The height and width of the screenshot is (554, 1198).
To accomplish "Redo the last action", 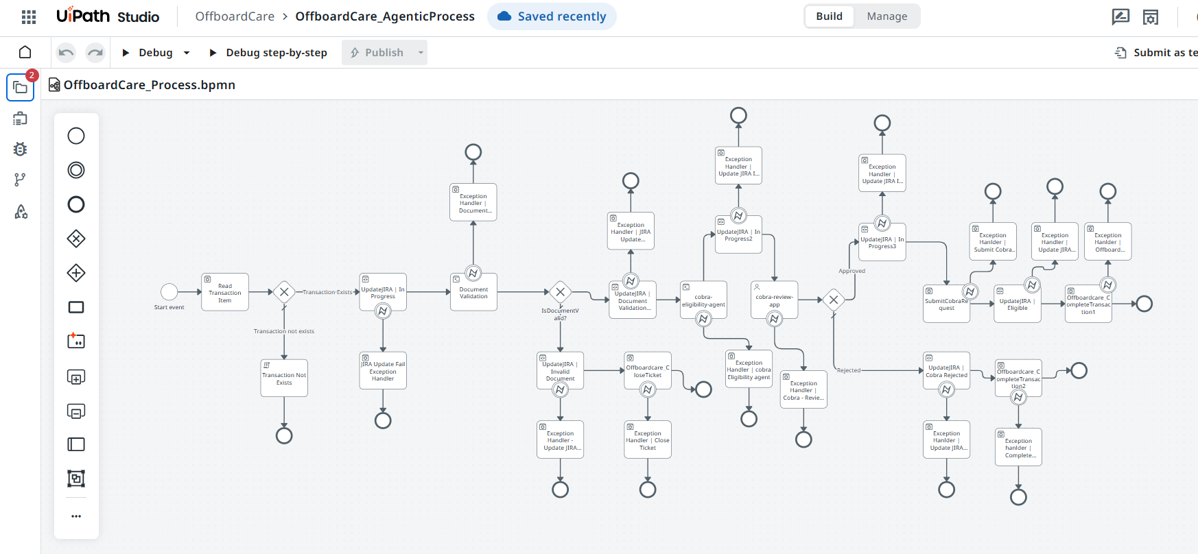I will point(95,52).
